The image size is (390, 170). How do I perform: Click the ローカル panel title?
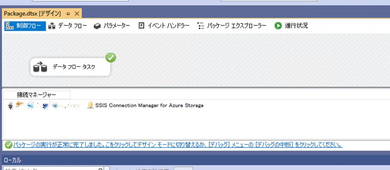12,160
